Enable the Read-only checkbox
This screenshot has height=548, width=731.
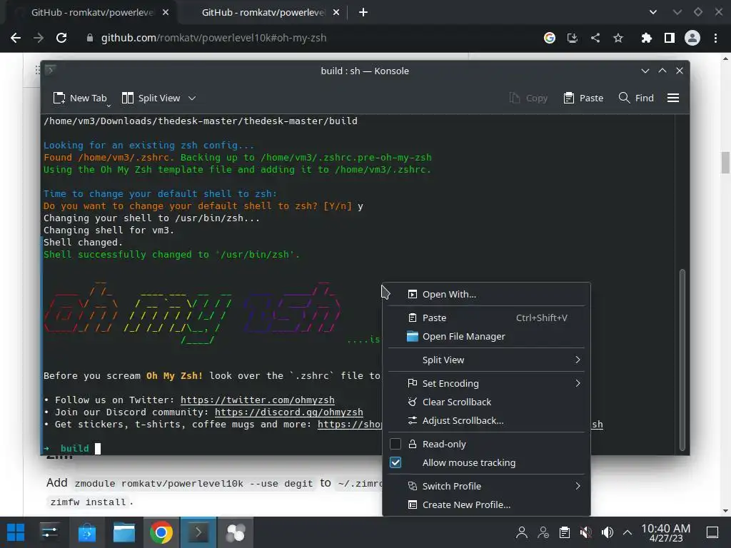395,444
